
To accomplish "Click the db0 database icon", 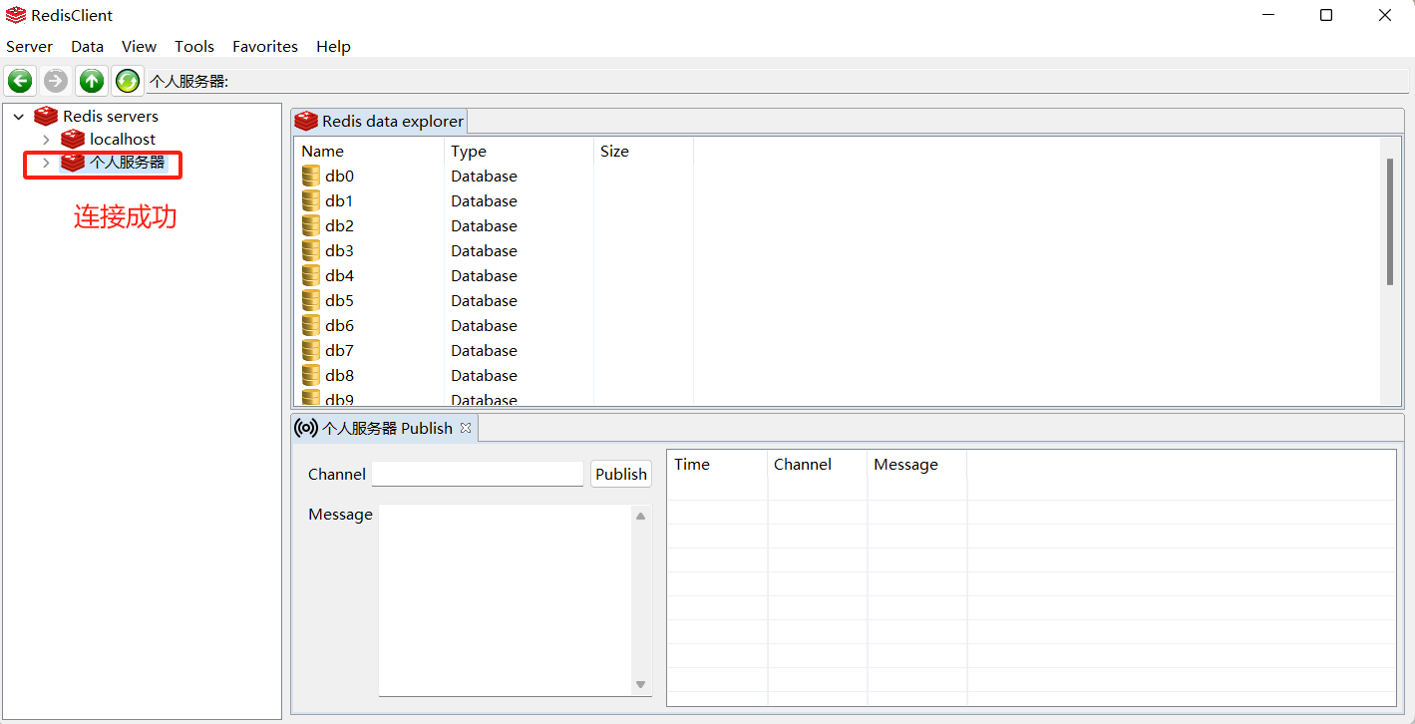I will pos(311,177).
